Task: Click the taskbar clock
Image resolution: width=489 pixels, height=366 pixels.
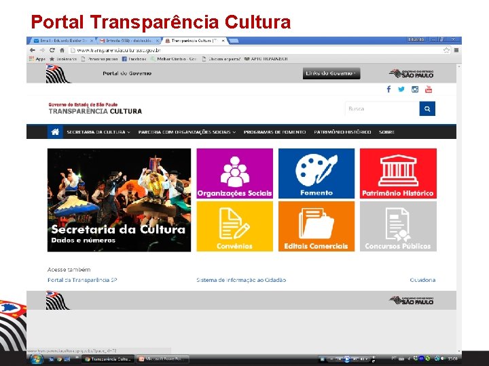Action: coord(452,359)
